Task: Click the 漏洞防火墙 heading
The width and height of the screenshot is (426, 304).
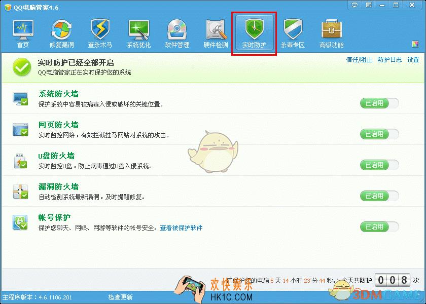Action: coord(58,187)
